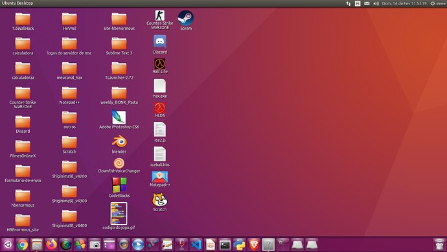Launch Firefox from the dock
This screenshot has width=447, height=252.
(51, 245)
